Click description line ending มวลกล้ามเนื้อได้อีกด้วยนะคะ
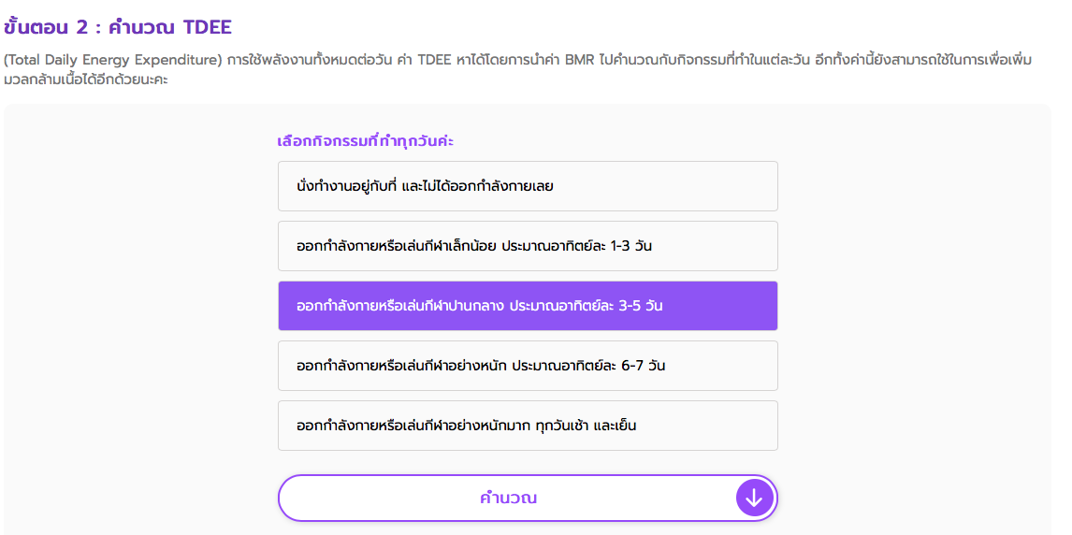The image size is (1072, 535). (85, 80)
